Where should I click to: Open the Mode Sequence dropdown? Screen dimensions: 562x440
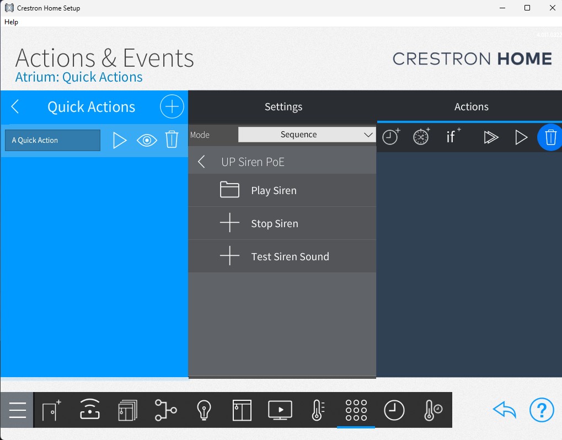pyautogui.click(x=307, y=135)
